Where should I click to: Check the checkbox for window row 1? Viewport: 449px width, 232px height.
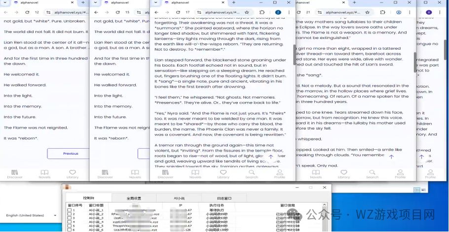pyautogui.click(x=70, y=210)
